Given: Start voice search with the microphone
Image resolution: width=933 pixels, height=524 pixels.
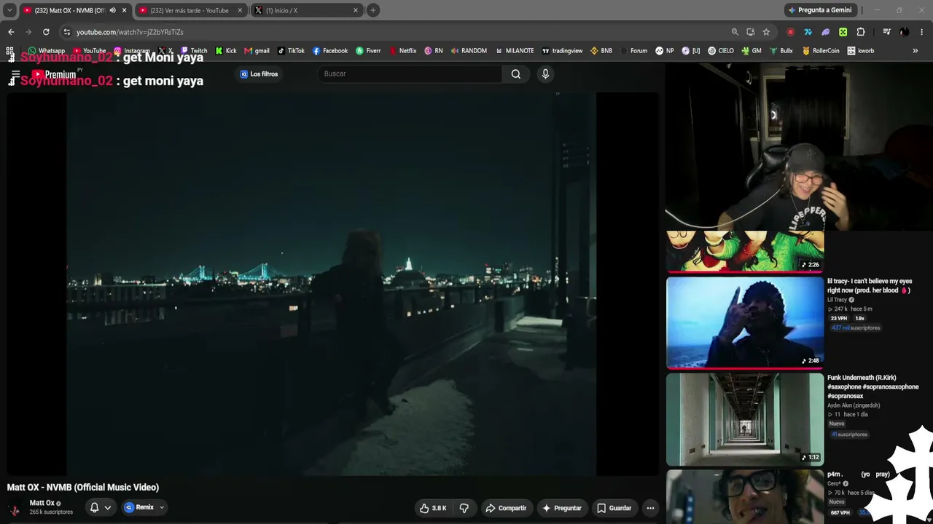Looking at the screenshot, I should [545, 74].
